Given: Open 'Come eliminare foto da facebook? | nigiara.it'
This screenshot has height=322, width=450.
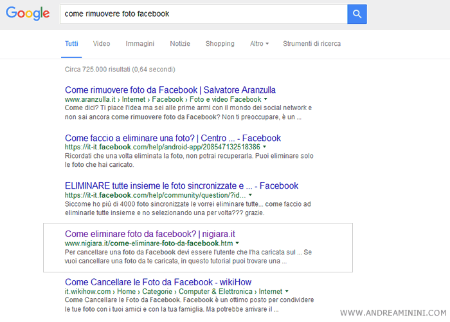Looking at the screenshot, I should click(150, 234).
